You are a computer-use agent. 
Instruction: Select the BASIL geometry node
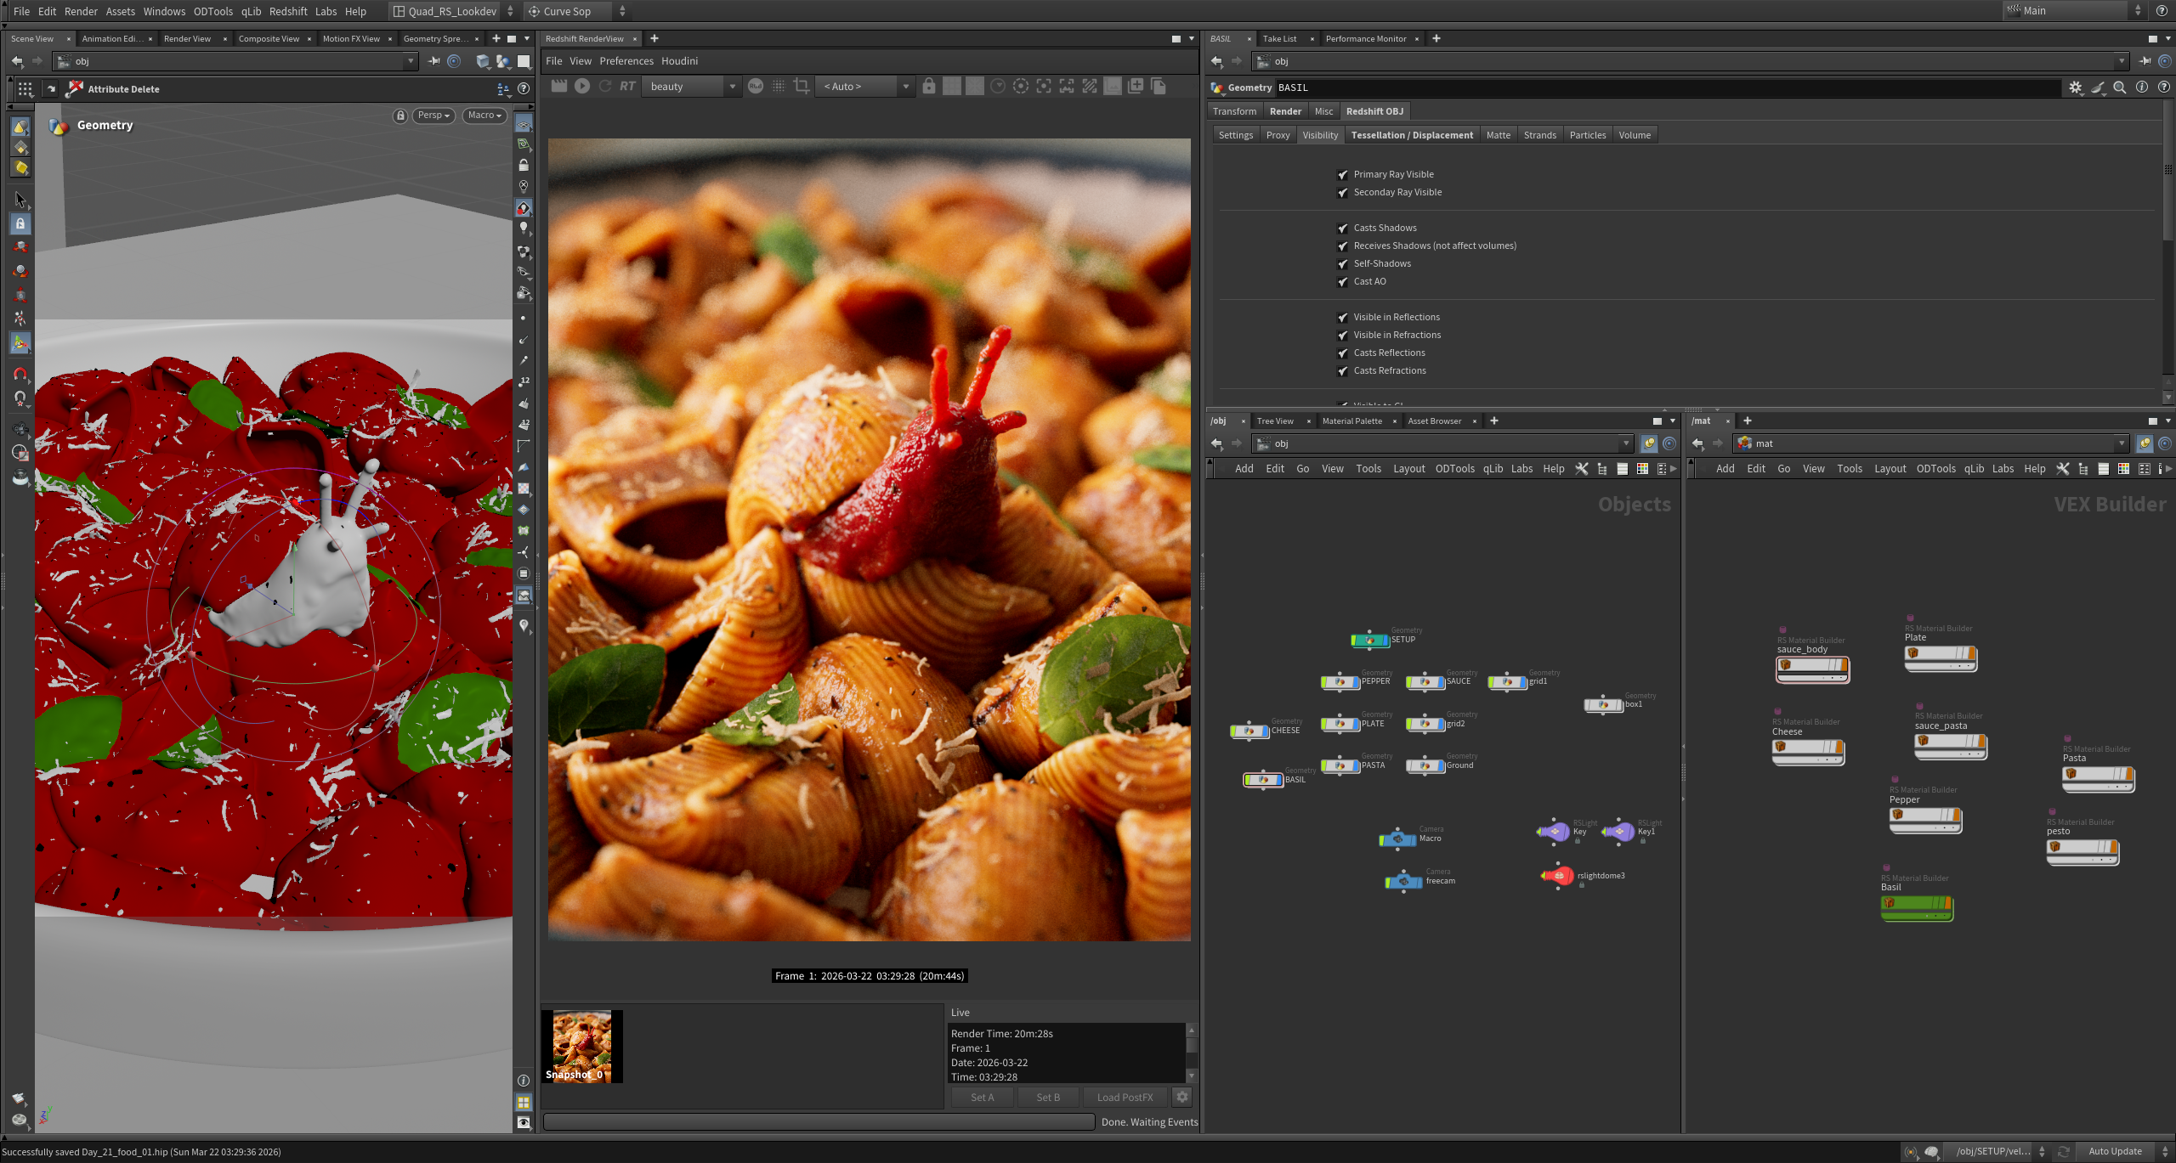click(x=1263, y=780)
